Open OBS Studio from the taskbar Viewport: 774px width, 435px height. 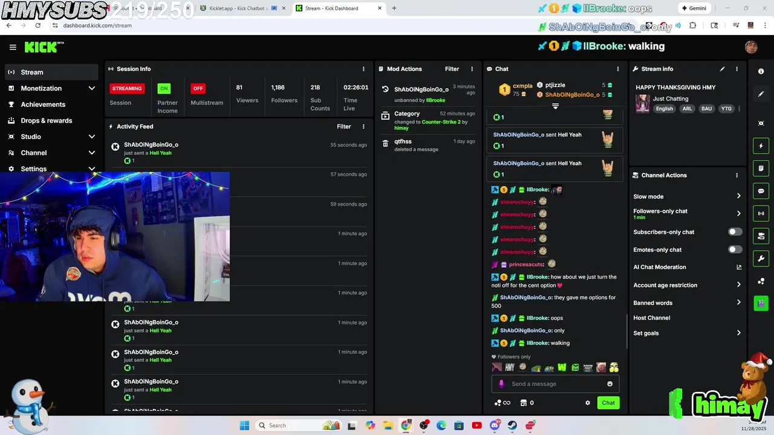[x=424, y=425]
